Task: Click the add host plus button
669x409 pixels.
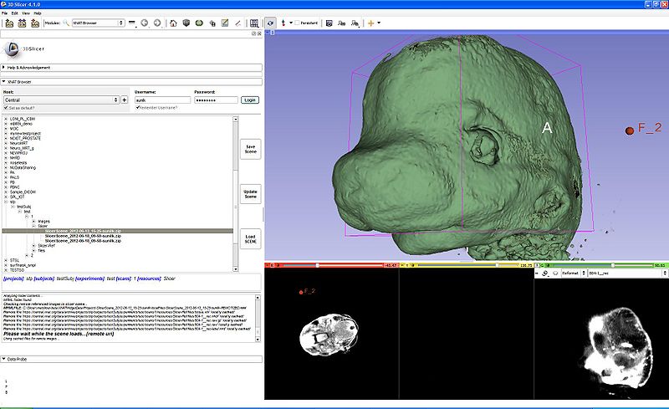Action: click(x=125, y=100)
